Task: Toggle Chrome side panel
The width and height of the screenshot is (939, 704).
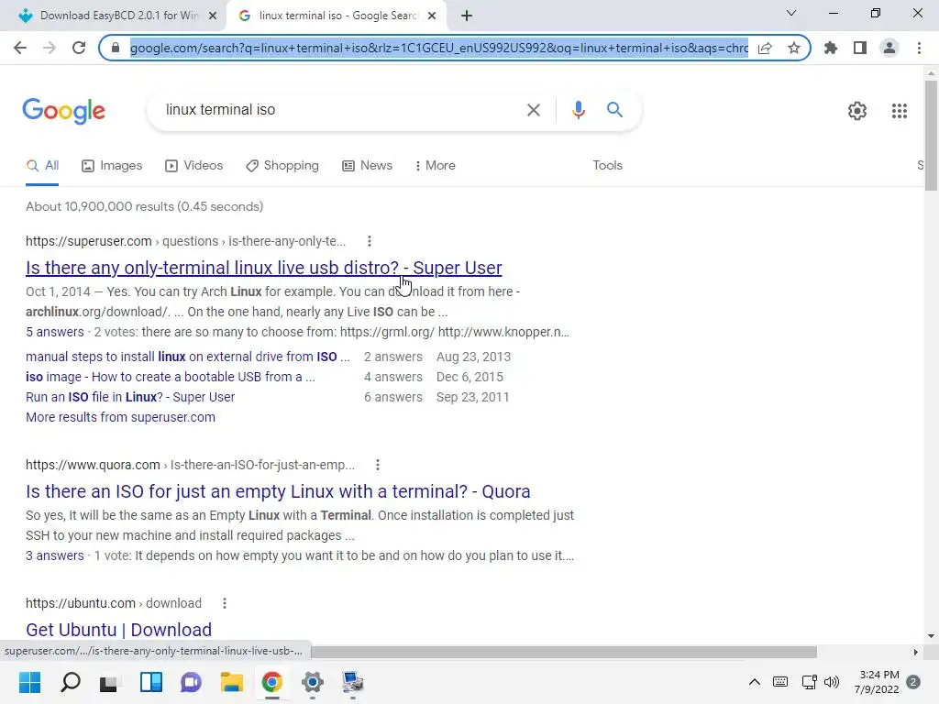Action: (860, 48)
